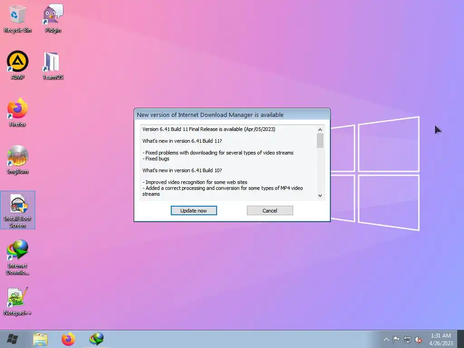Image resolution: width=464 pixels, height=348 pixels.
Task: Cancel the IDM update dialog
Action: (270, 210)
